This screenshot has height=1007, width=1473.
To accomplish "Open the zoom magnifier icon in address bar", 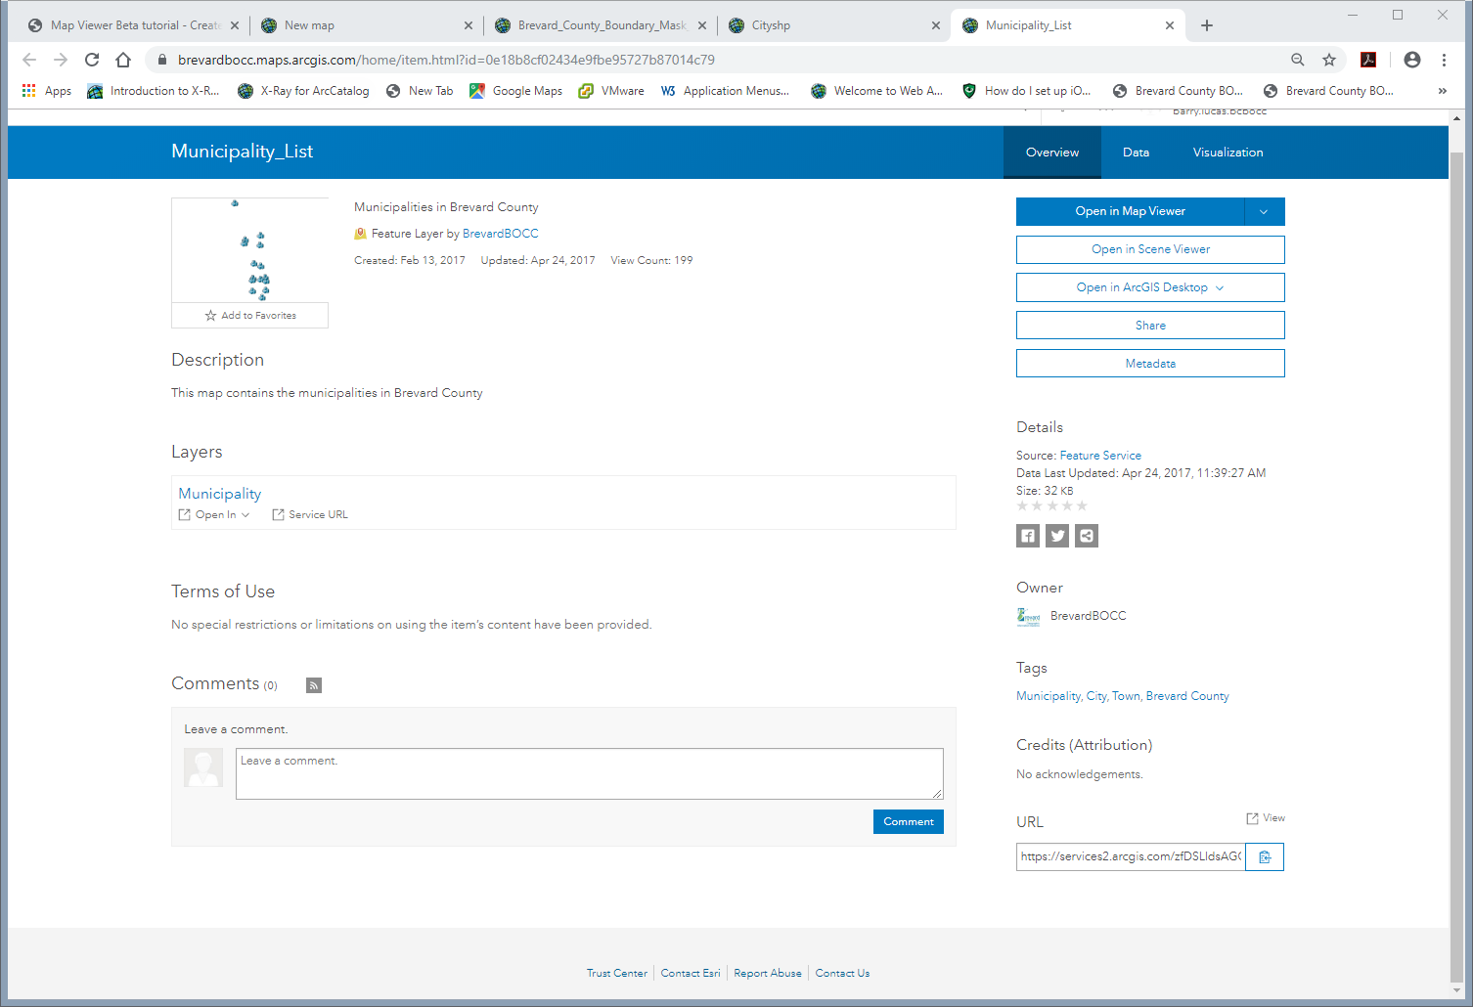I will [x=1298, y=60].
